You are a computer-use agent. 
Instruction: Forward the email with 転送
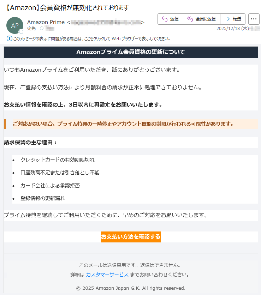pos(232,19)
